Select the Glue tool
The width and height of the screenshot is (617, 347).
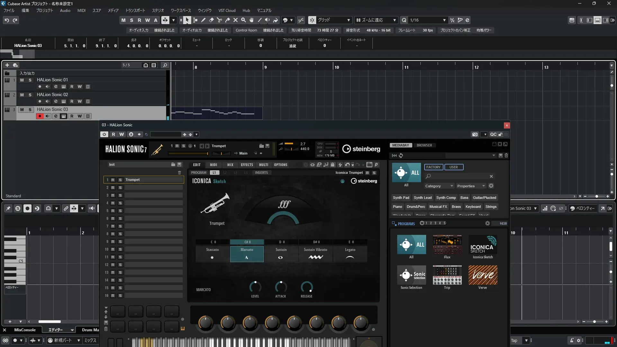227,20
